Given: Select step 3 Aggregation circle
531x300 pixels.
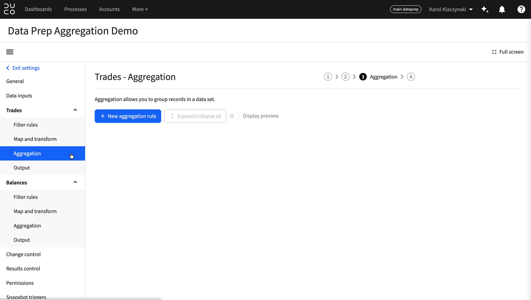Looking at the screenshot, I should point(363,77).
